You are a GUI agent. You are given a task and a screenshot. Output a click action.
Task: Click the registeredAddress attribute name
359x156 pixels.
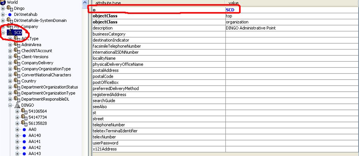point(109,95)
